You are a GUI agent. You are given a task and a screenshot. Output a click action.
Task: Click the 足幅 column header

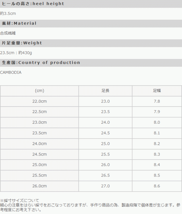point(157,91)
